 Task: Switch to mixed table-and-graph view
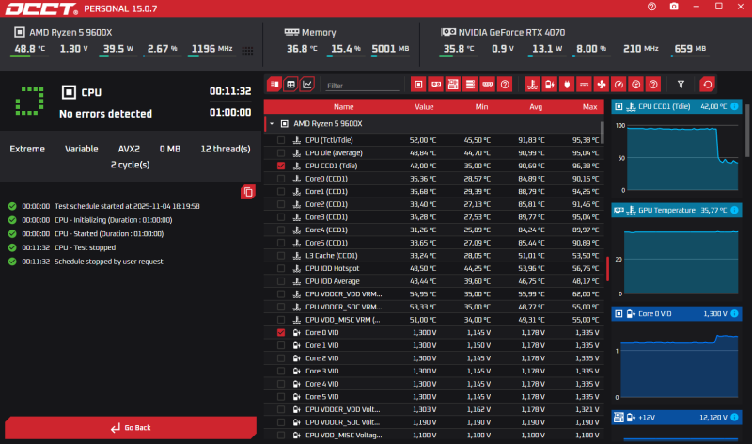[x=274, y=85]
